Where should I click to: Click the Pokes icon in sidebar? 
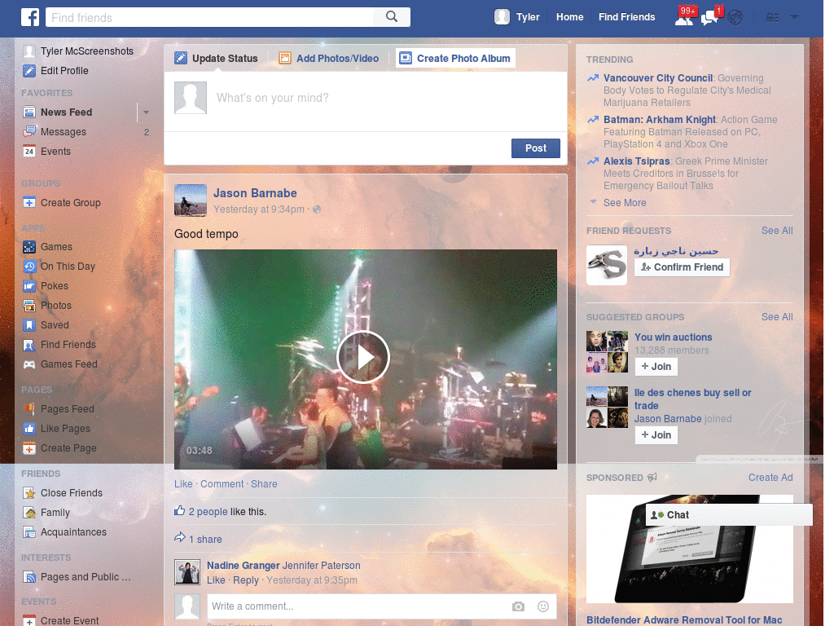tap(29, 286)
